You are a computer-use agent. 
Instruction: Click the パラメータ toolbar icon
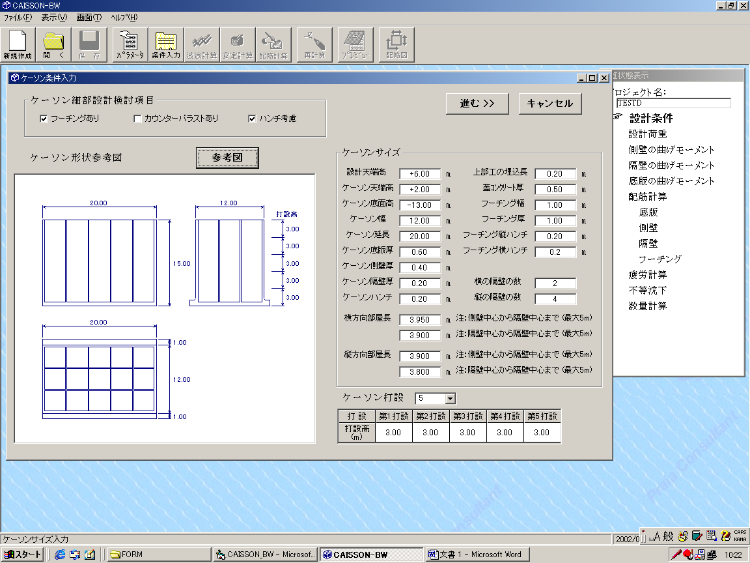point(130,44)
